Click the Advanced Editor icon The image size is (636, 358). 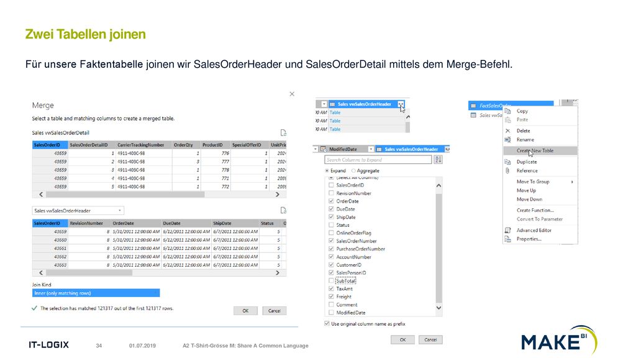pos(507,230)
